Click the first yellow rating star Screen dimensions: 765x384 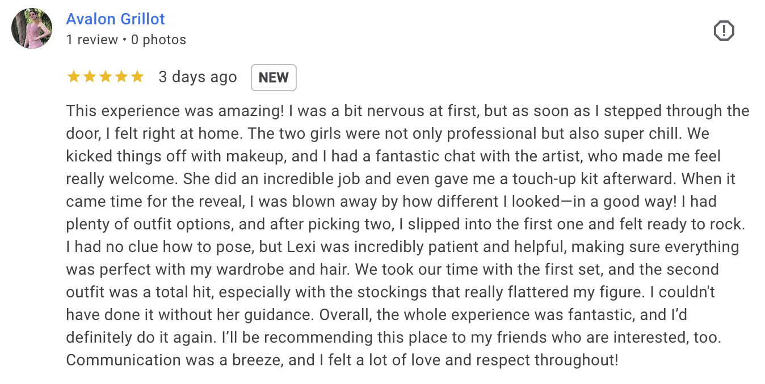[x=74, y=77]
